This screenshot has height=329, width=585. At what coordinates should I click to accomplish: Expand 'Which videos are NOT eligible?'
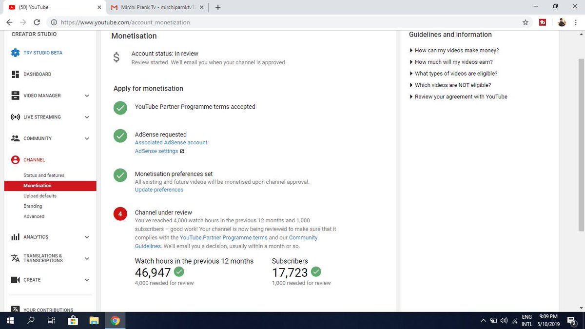pos(450,85)
